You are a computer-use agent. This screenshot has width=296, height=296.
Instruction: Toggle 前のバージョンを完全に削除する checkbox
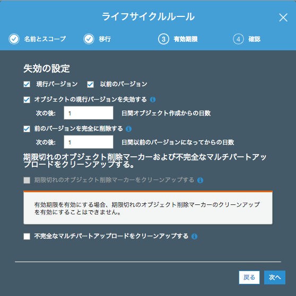point(27,129)
